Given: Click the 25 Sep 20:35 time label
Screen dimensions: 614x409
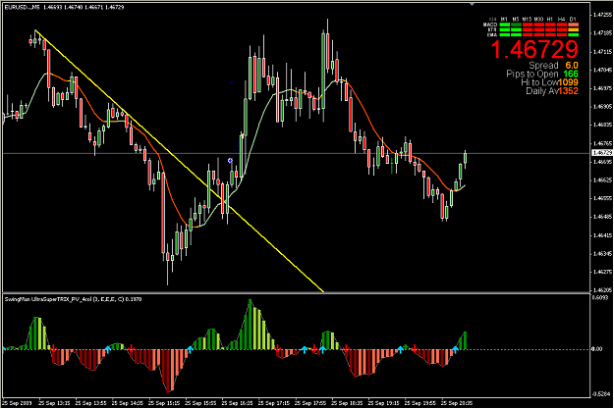Looking at the screenshot, I should pyautogui.click(x=457, y=402).
